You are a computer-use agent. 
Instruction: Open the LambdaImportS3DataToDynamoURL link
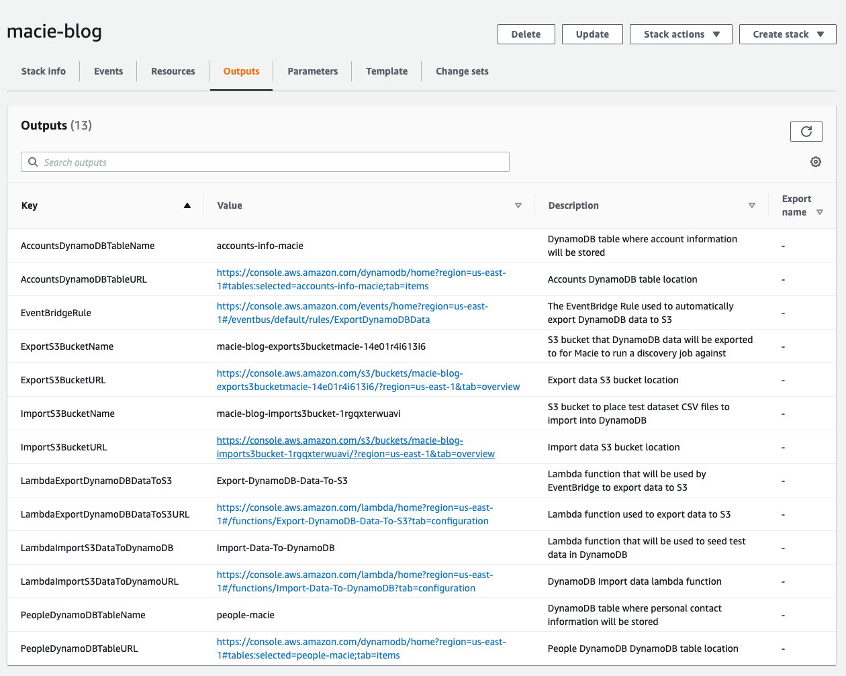click(355, 581)
